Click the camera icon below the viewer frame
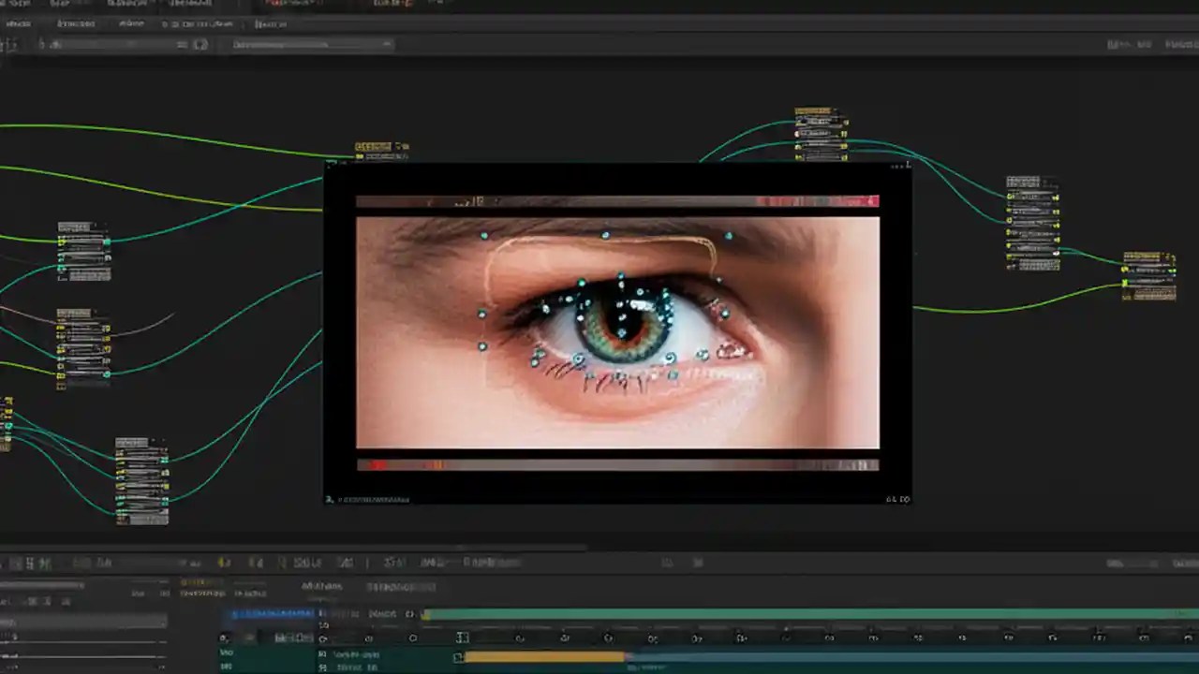The width and height of the screenshot is (1199, 674). [329, 499]
